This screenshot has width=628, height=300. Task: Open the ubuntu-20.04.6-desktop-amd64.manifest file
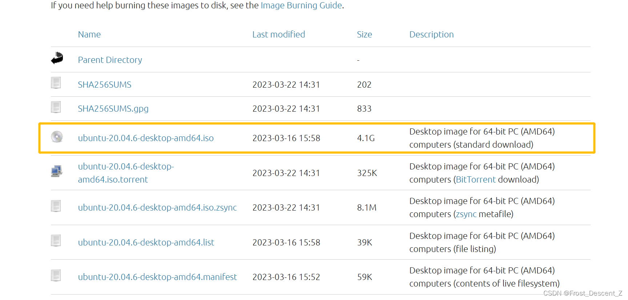coord(157,277)
